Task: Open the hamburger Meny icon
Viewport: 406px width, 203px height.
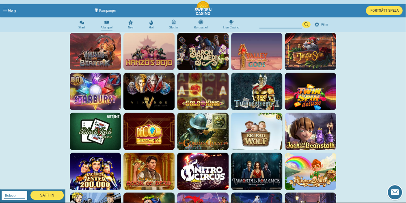Action: point(5,11)
